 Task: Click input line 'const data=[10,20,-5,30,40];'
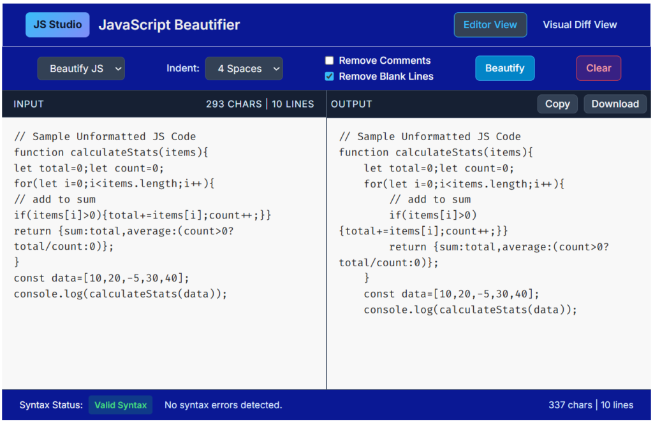101,278
